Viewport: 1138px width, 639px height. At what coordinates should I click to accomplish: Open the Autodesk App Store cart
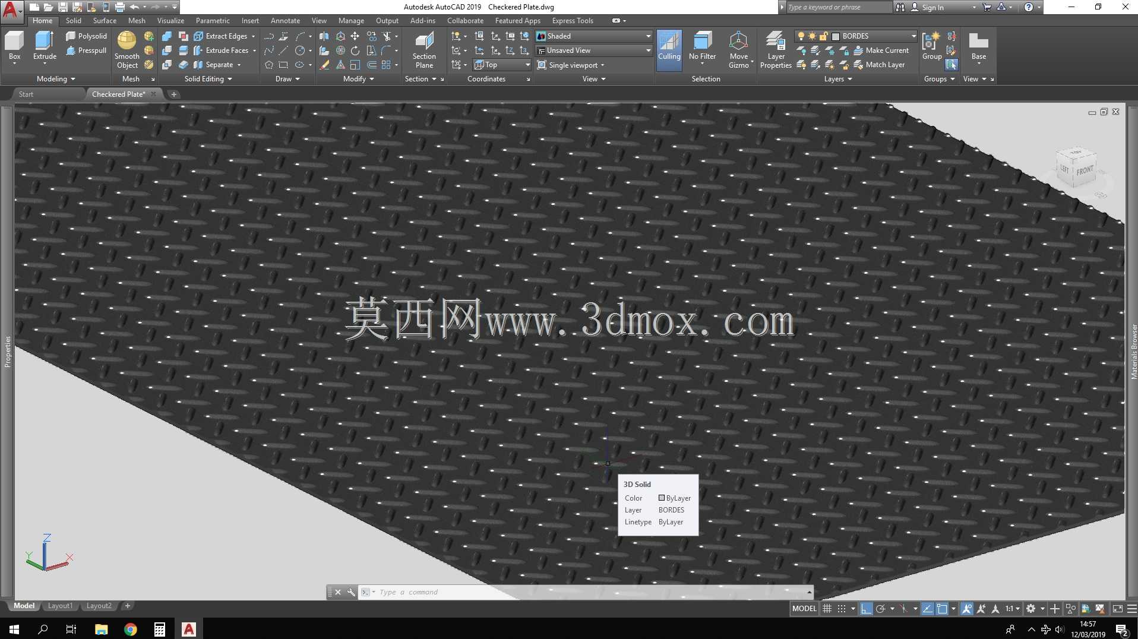point(987,7)
